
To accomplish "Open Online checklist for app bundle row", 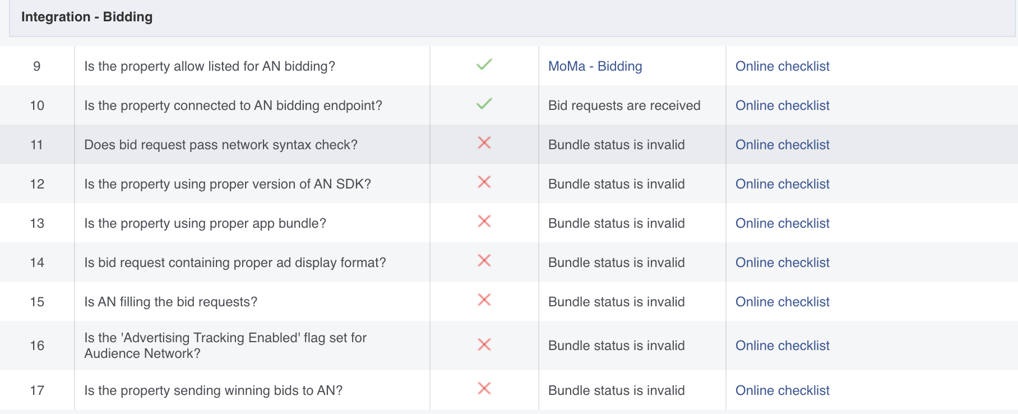I will pyautogui.click(x=782, y=223).
